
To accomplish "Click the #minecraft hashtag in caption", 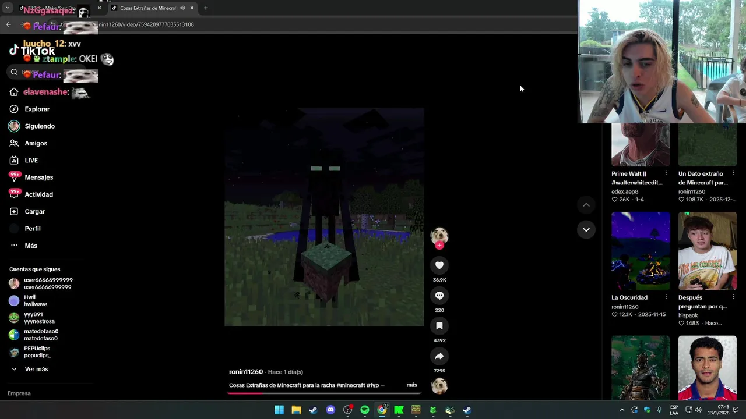I will (x=350, y=385).
